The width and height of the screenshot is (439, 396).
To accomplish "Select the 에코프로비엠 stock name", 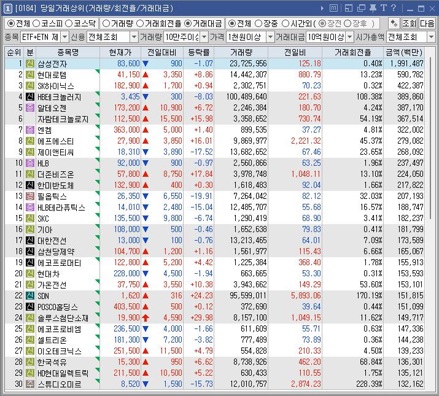I will [x=59, y=329].
